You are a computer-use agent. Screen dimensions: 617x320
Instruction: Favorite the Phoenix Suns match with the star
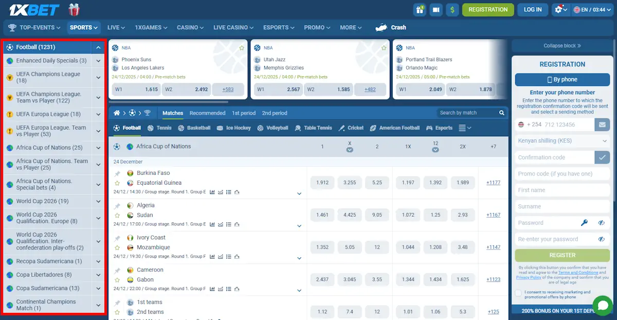(242, 47)
